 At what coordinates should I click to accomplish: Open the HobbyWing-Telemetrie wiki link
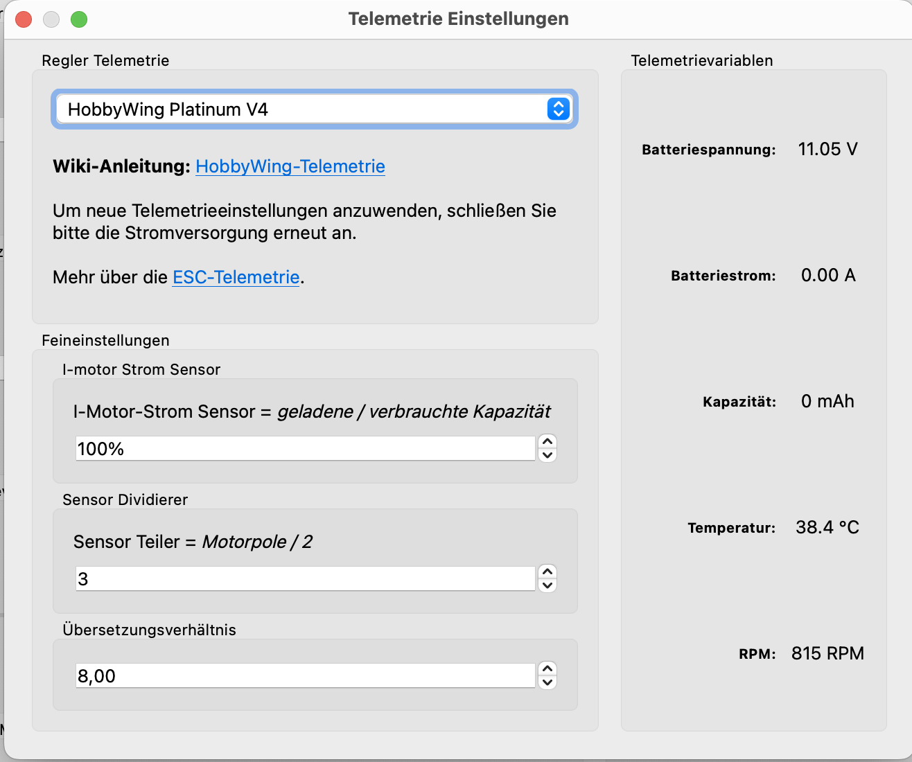290,166
